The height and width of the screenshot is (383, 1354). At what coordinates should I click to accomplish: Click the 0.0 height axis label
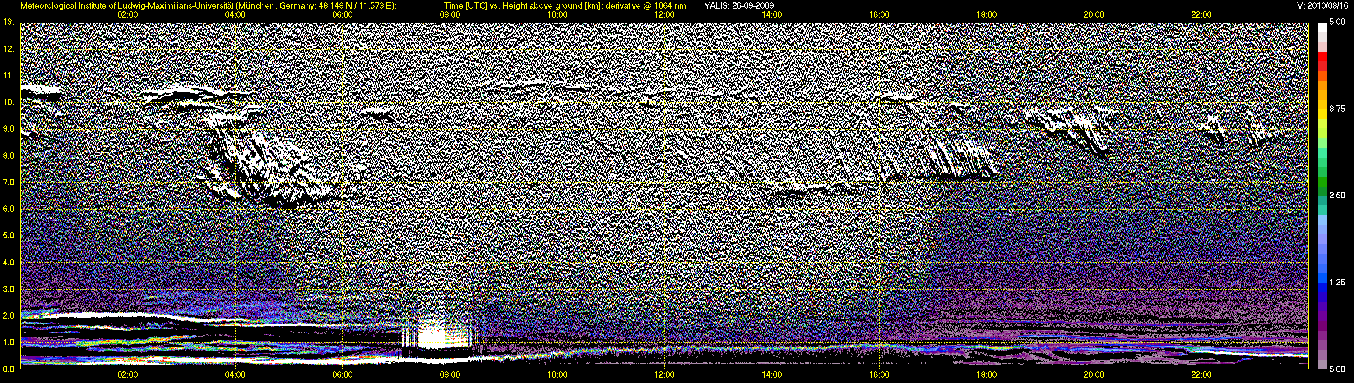click(x=9, y=369)
